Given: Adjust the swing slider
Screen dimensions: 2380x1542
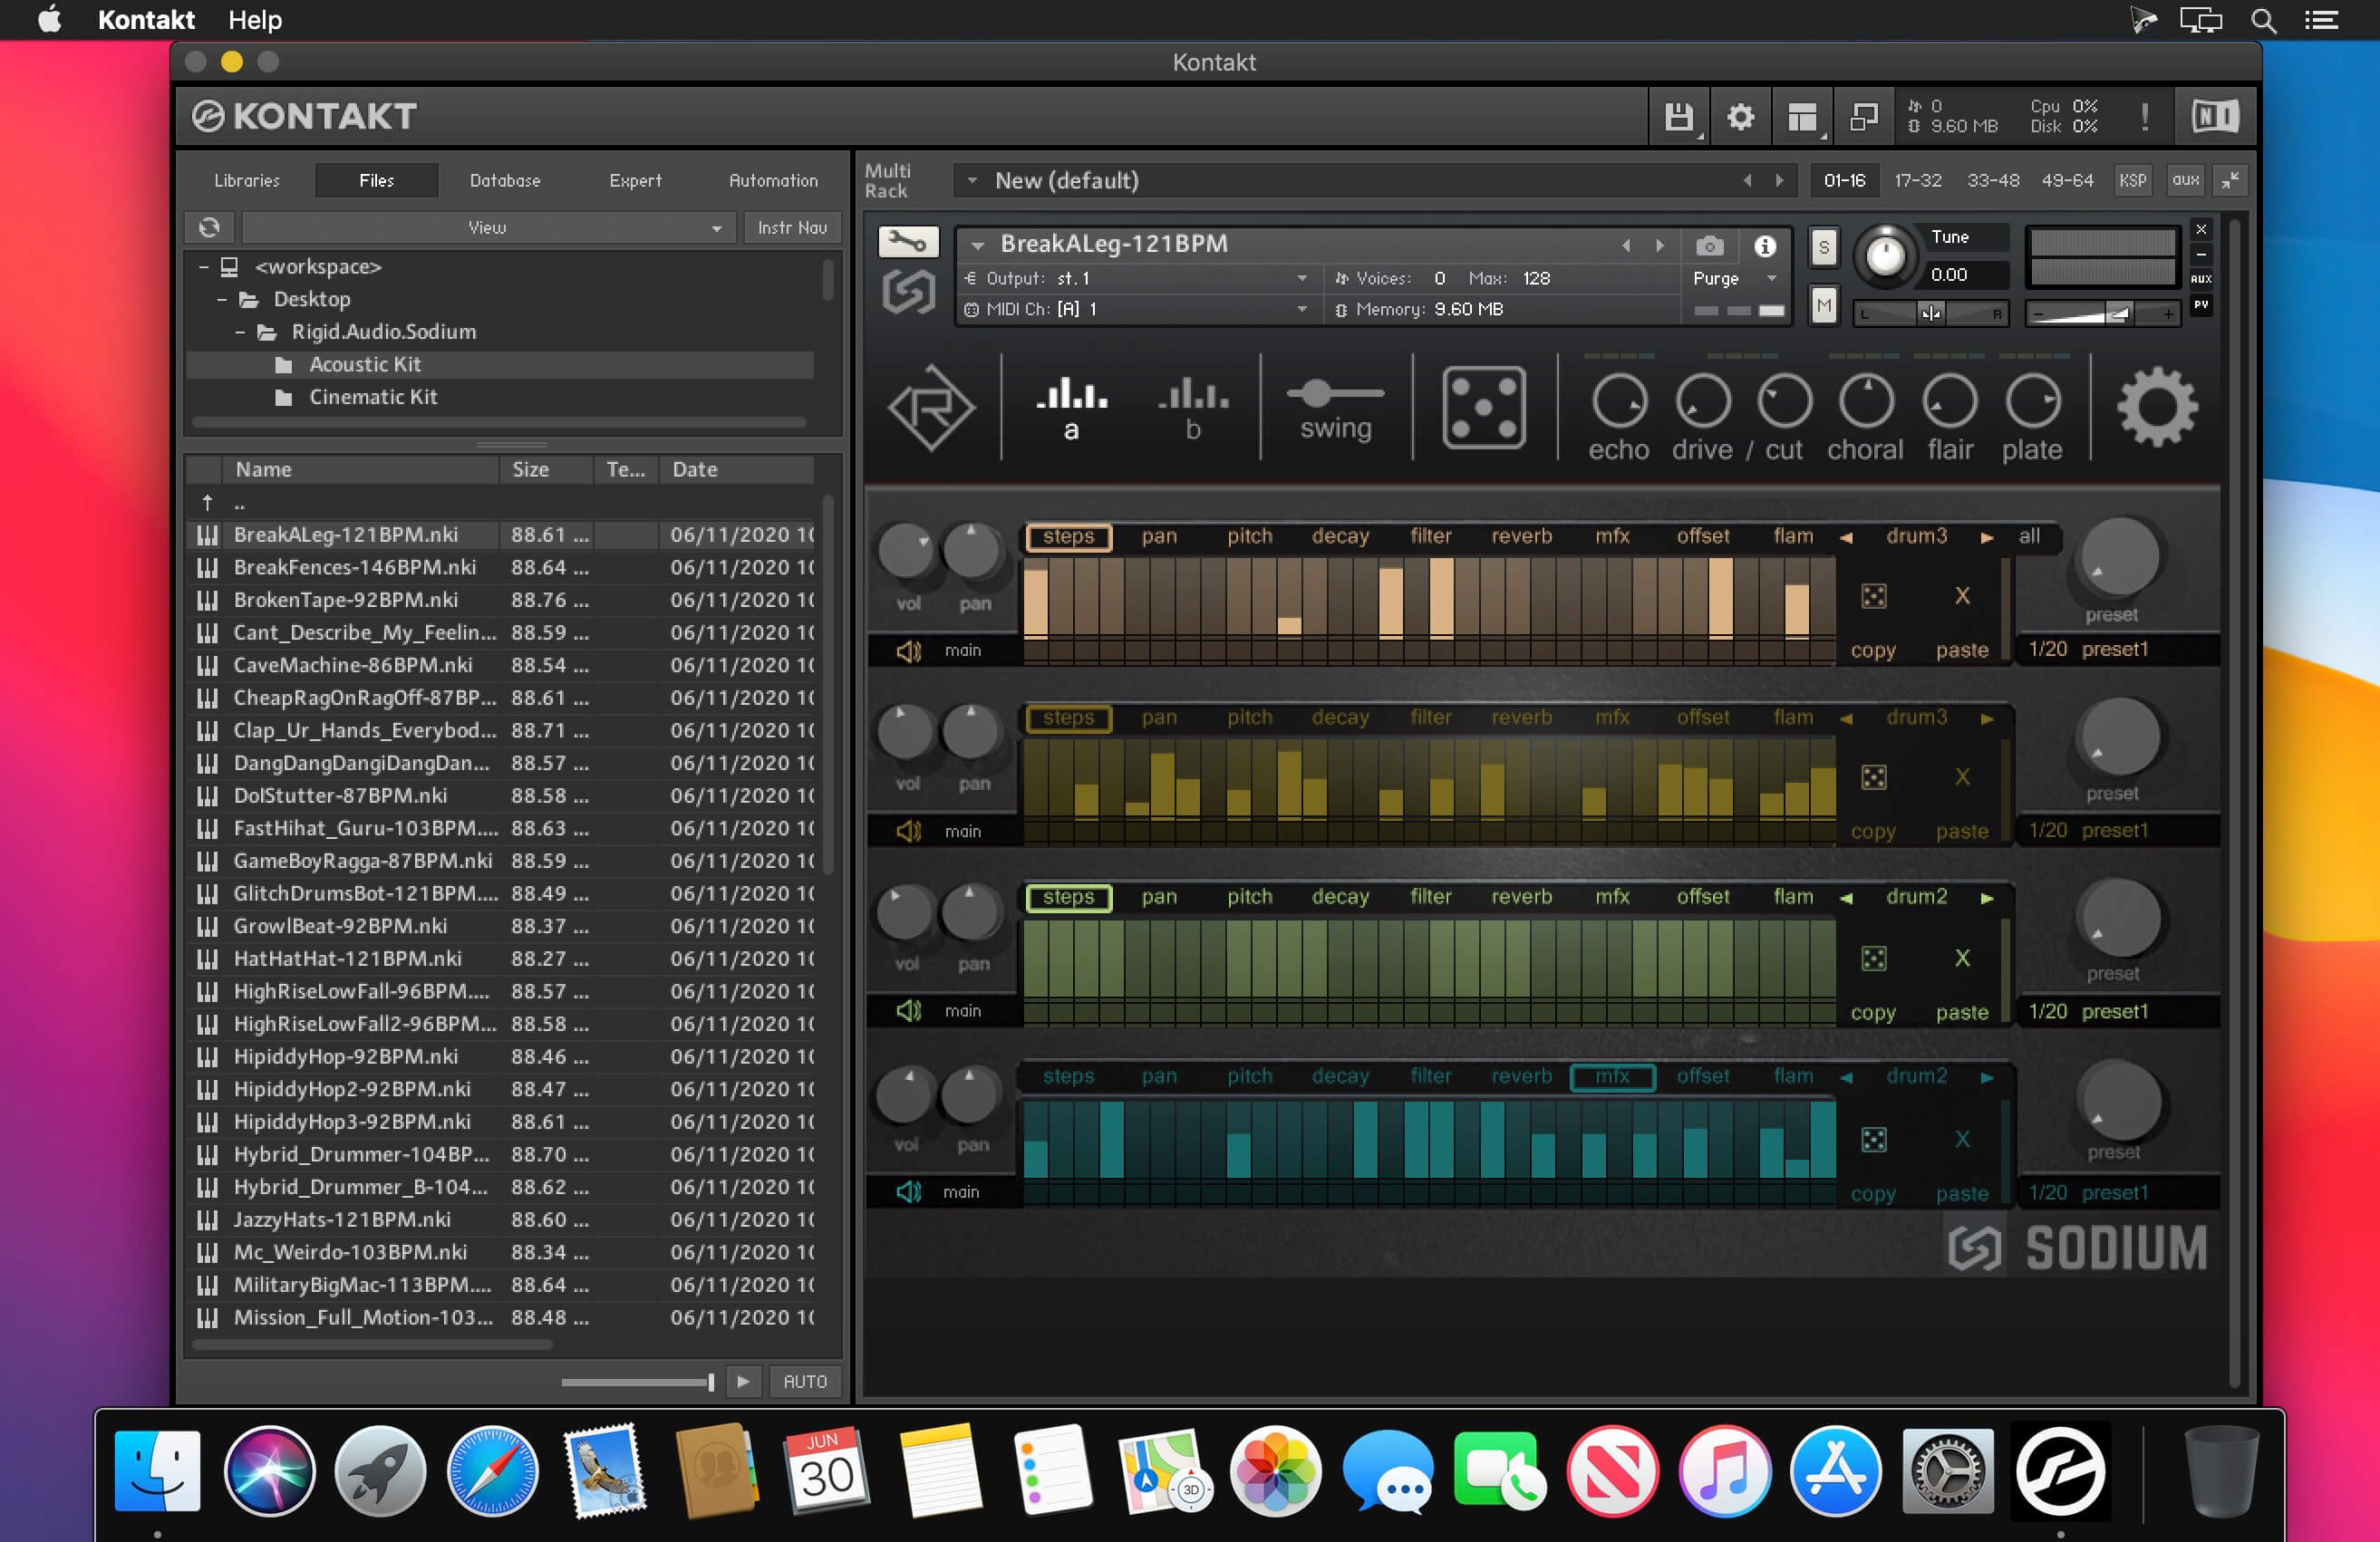Looking at the screenshot, I should pos(1335,392).
